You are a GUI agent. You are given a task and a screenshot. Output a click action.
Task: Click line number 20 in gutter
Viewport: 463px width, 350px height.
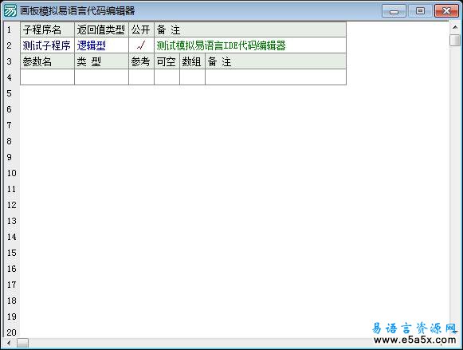(x=12, y=332)
